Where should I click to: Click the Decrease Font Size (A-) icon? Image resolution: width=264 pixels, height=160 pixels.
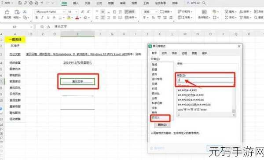point(88,12)
